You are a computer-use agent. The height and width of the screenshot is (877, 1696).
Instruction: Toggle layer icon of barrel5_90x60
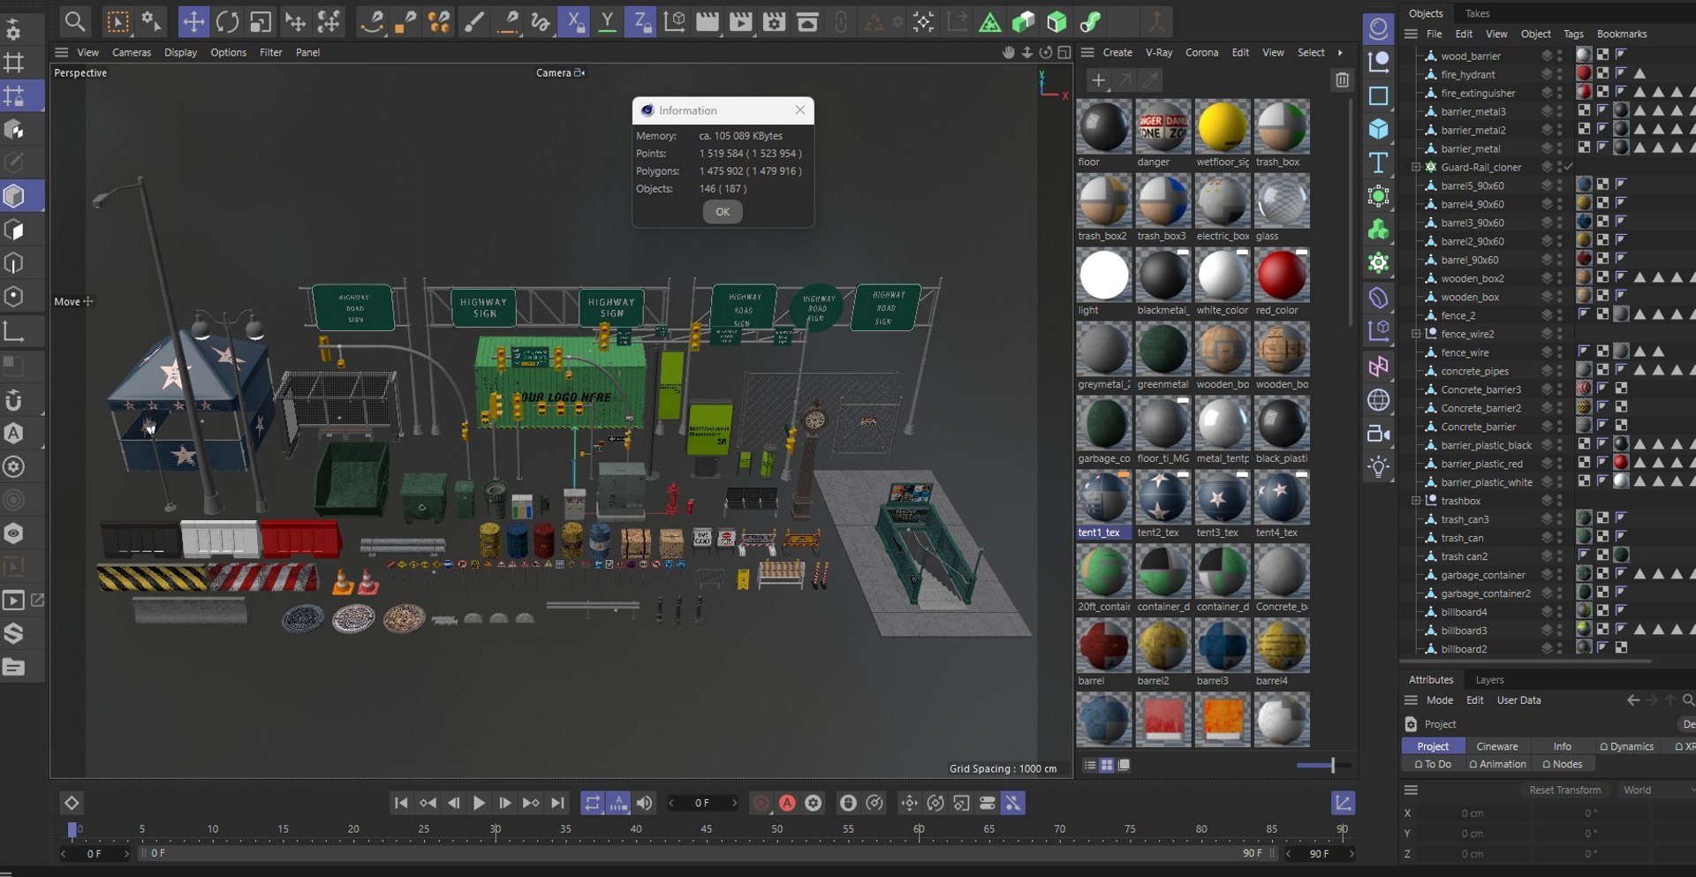click(x=1547, y=185)
